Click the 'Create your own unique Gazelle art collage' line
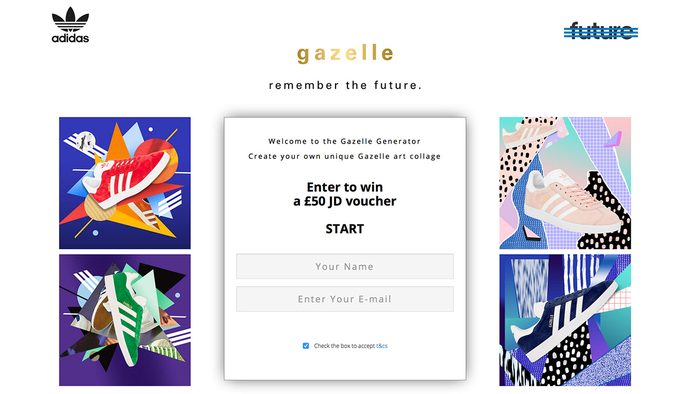 point(345,157)
